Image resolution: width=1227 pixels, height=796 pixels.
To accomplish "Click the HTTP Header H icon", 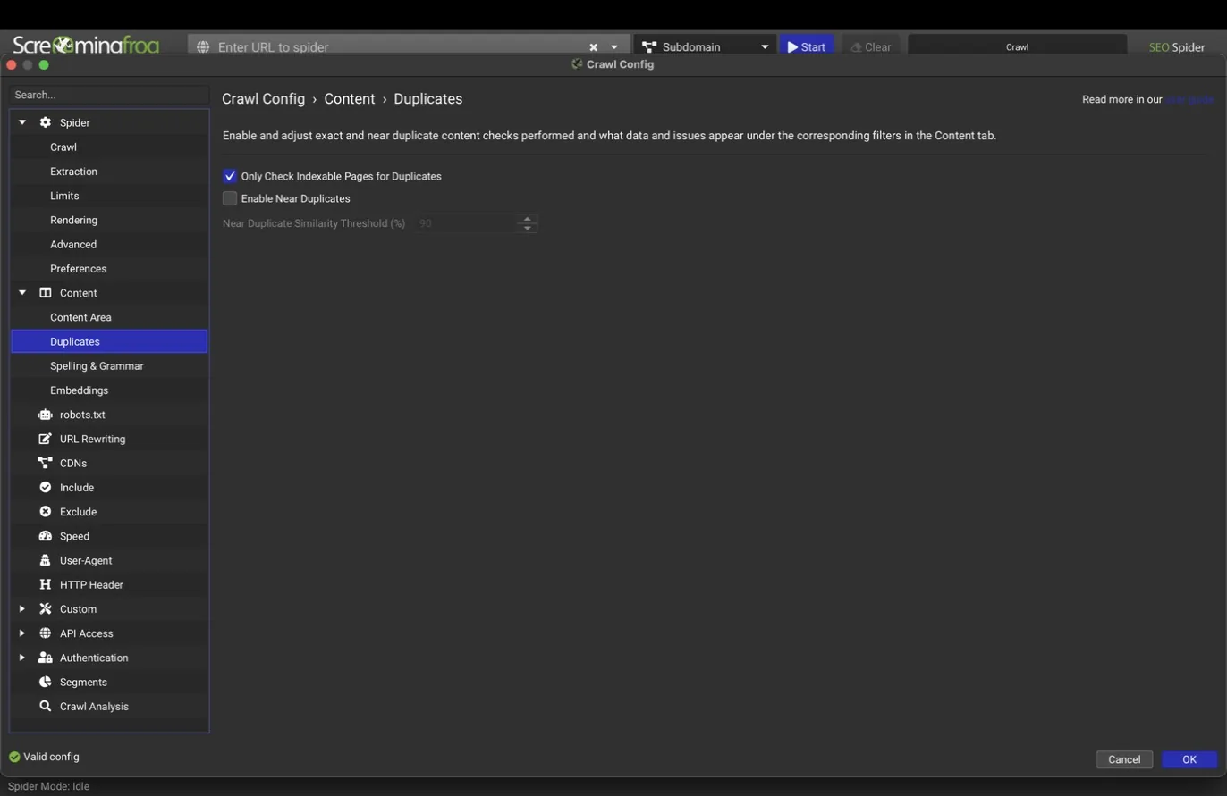I will coord(45,584).
